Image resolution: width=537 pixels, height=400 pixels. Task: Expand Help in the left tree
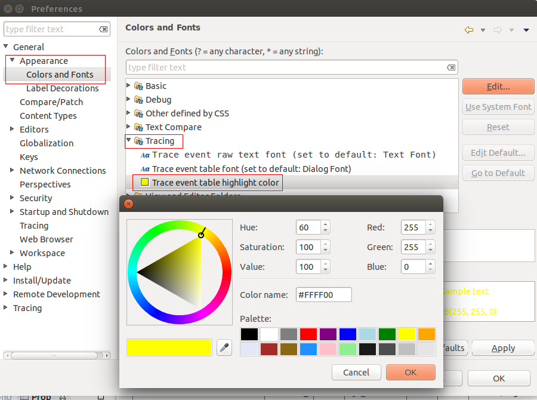(5, 267)
